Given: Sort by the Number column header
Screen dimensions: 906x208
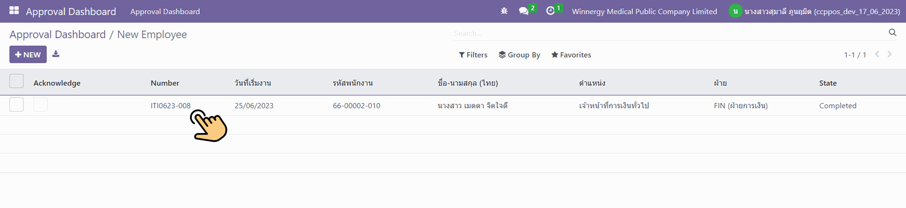Looking at the screenshot, I should point(165,83).
